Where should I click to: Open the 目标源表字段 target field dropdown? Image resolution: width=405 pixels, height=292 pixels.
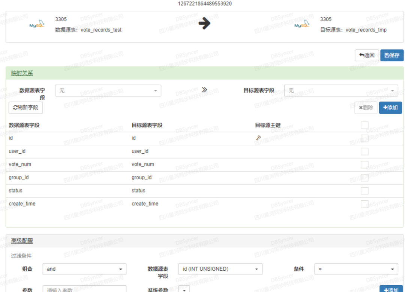pos(341,90)
